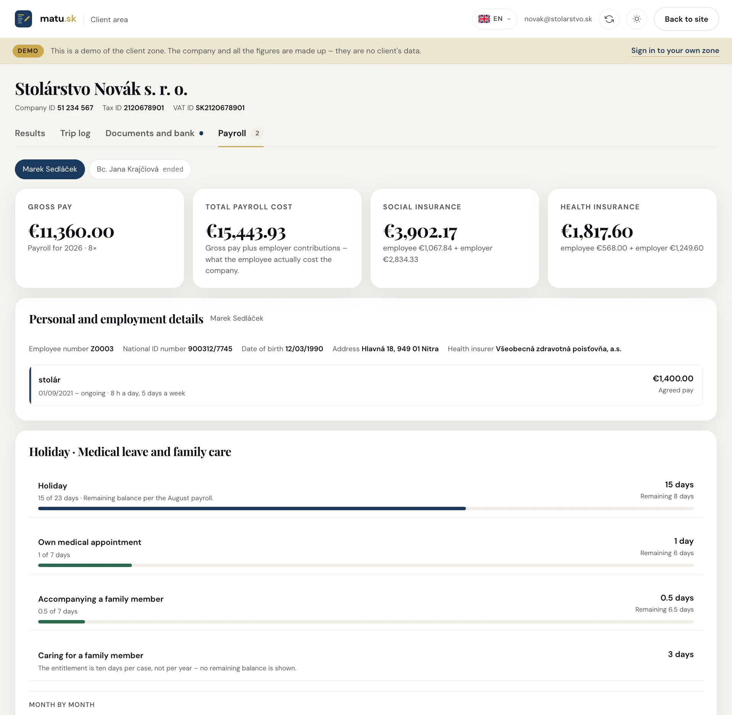Switch to the Results tab

coord(30,133)
